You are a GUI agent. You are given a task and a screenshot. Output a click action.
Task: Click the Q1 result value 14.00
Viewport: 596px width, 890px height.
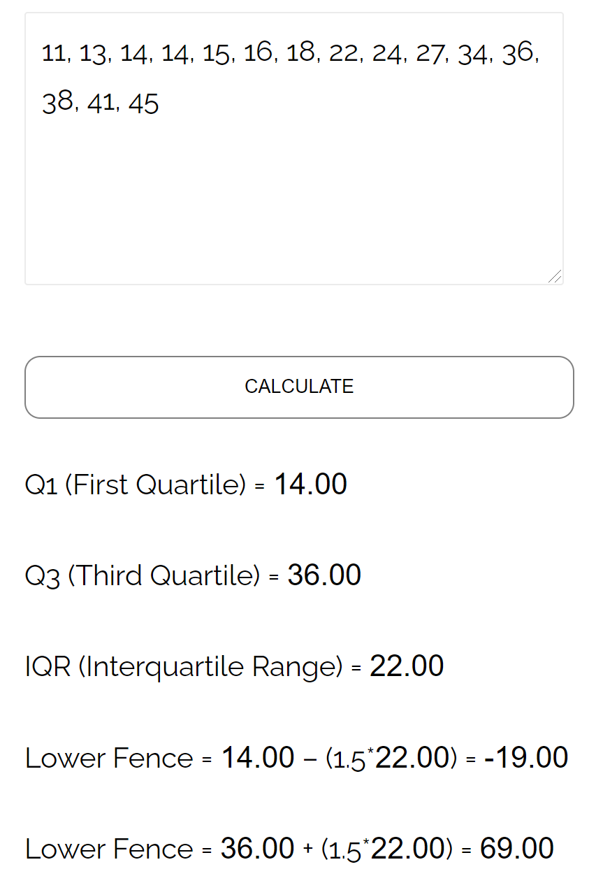pyautogui.click(x=311, y=485)
